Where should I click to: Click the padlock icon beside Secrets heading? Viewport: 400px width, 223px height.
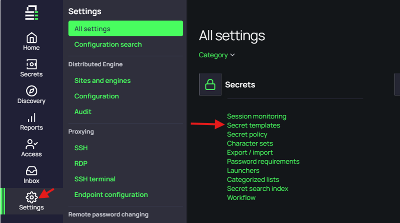[210, 85]
